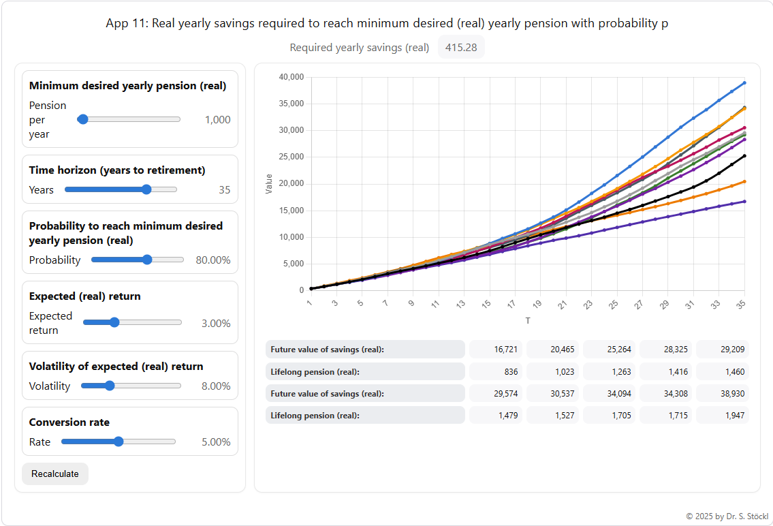Move the Time horizon Years slider
Viewport: 773px width, 526px height.
(x=146, y=189)
